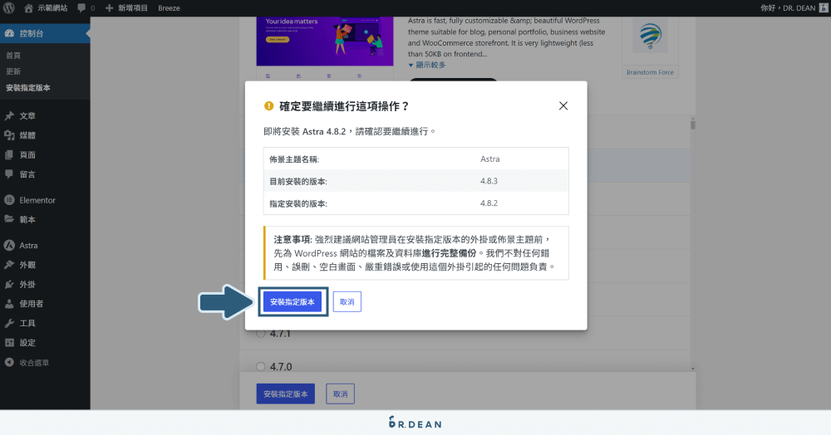Screen dimensions: 831x435
Task: Click the Astra theme name value
Action: 489,159
